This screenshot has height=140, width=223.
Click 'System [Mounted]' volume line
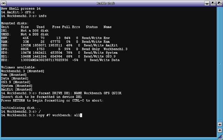click(x=17, y=86)
